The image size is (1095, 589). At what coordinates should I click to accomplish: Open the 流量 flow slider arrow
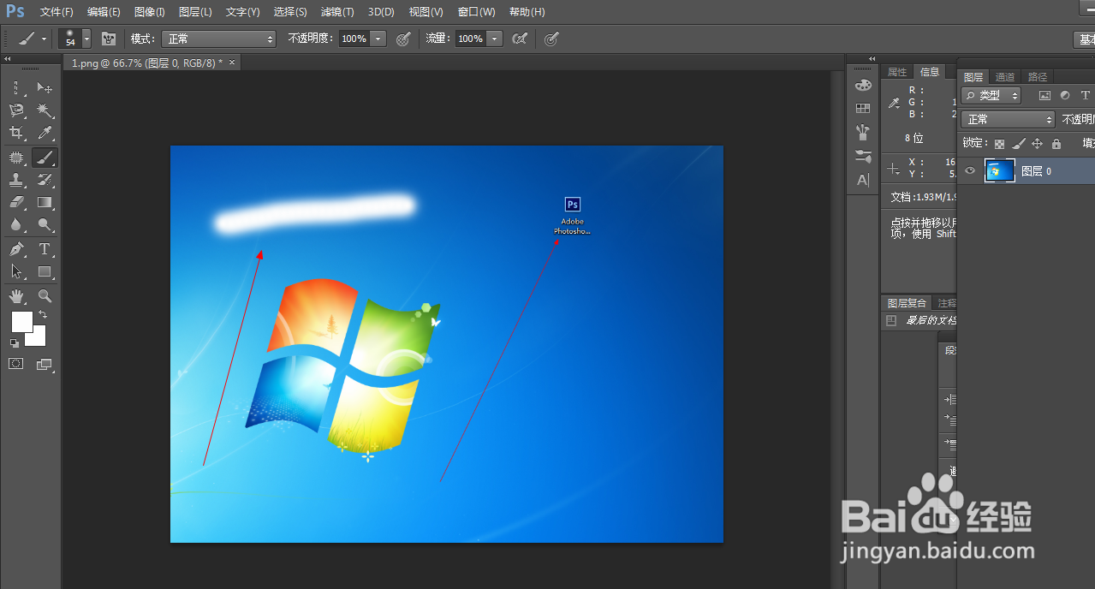click(494, 39)
